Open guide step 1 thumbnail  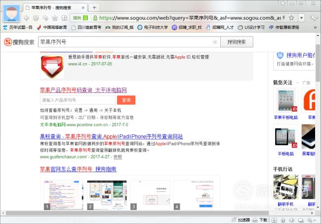[x=64, y=195]
